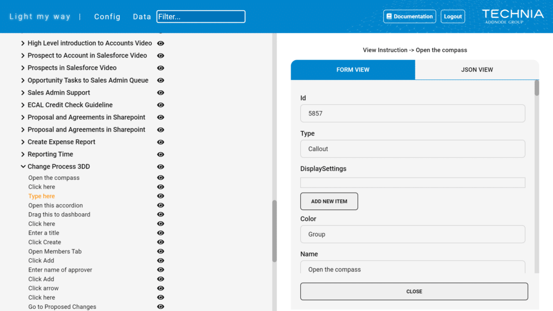Expand the Reporting Time tree node
This screenshot has height=311, width=553.
pos(23,154)
